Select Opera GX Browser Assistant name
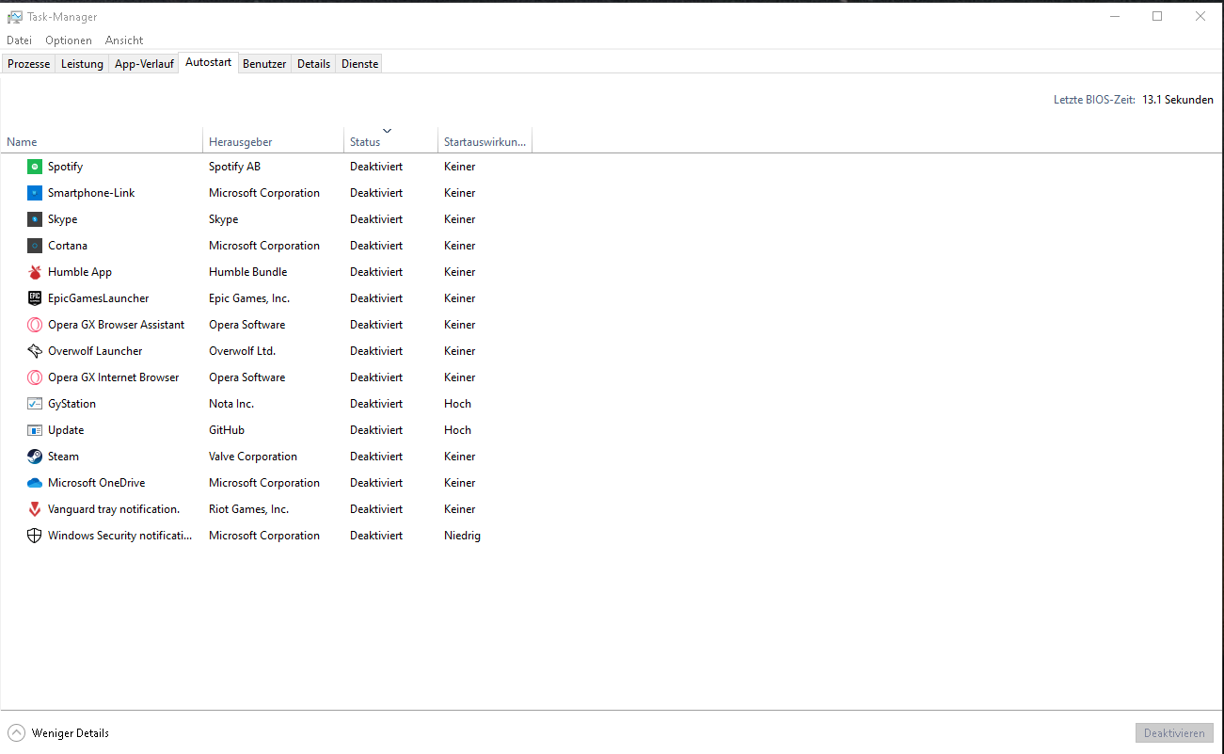 117,325
